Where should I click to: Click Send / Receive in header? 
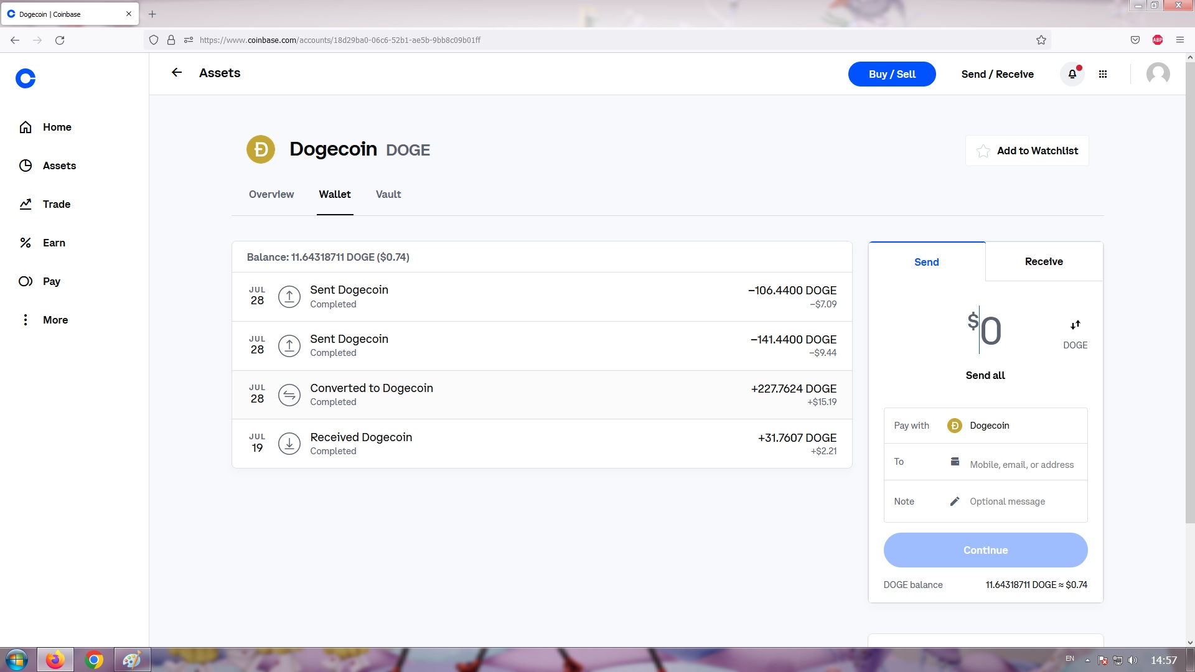998,74
